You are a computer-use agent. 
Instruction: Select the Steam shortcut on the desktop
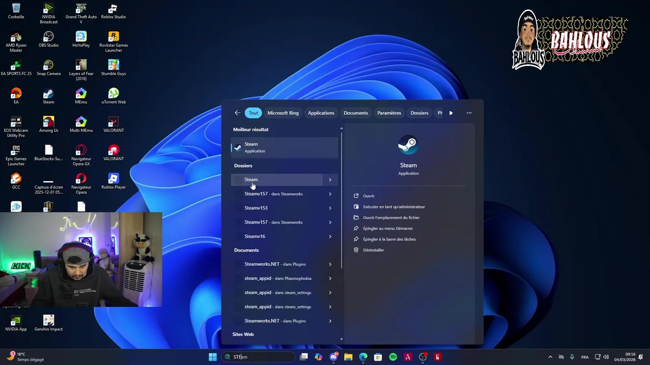coord(49,96)
